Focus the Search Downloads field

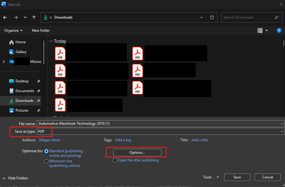click(252, 17)
